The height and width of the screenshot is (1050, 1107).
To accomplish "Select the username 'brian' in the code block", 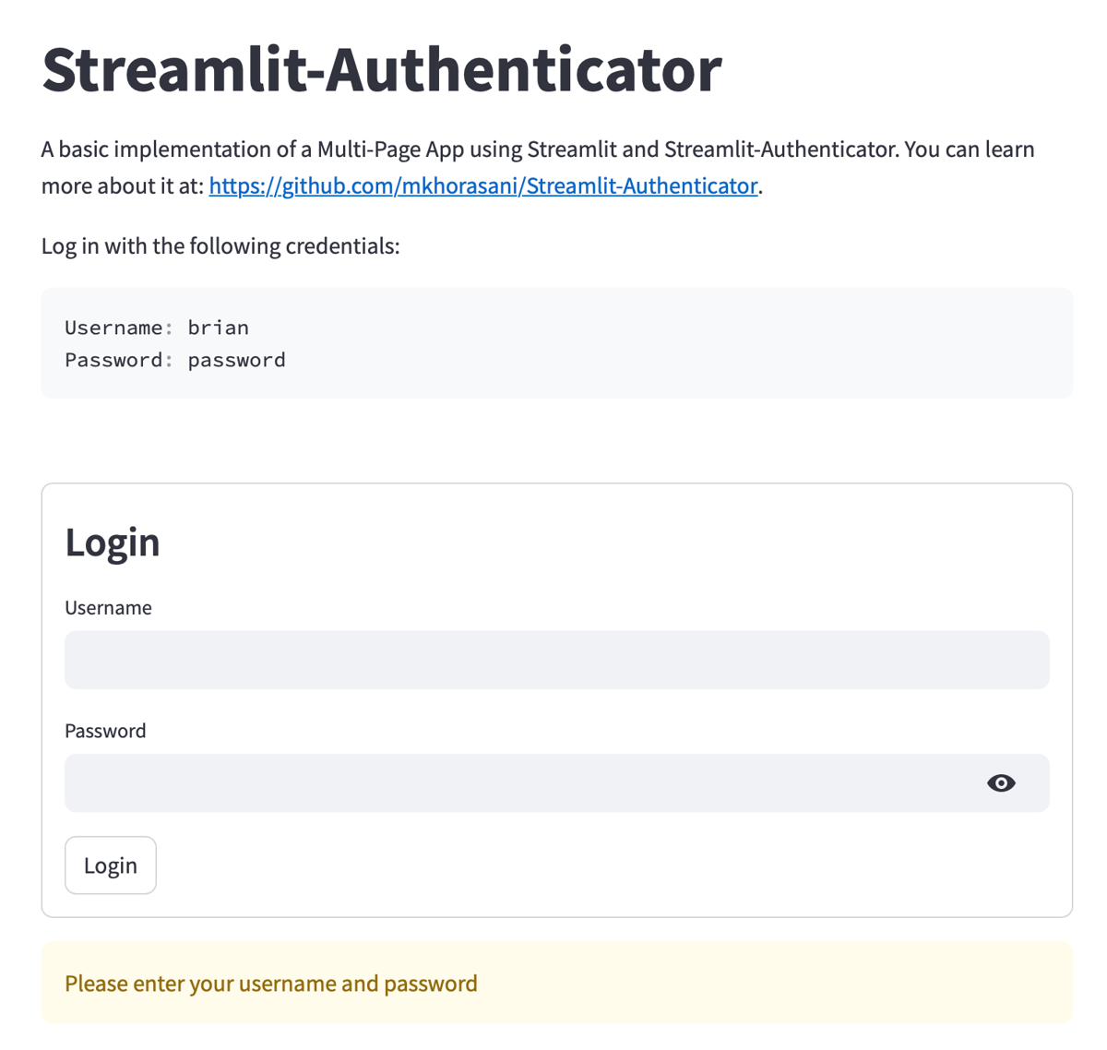I will coord(218,327).
